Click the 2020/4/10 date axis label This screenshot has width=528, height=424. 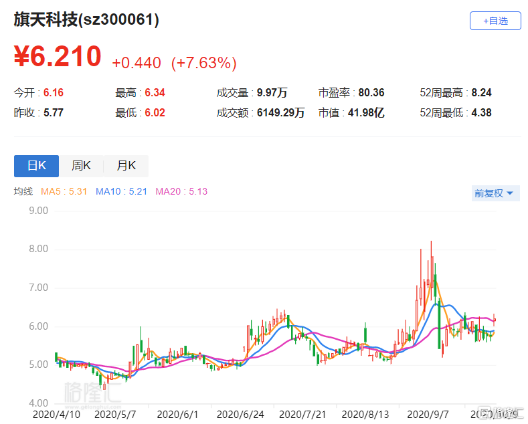(x=57, y=415)
